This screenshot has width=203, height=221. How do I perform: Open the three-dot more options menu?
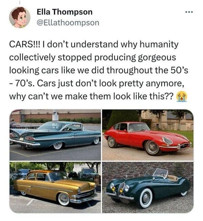[x=189, y=12]
